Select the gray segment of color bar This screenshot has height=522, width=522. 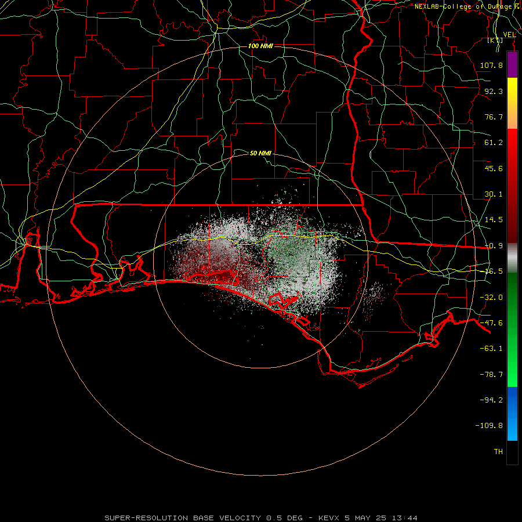[512, 258]
